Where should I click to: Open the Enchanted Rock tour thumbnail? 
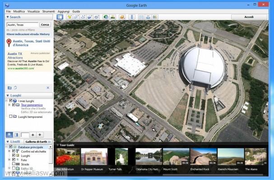click(x=204, y=157)
